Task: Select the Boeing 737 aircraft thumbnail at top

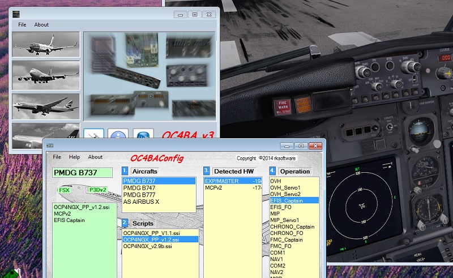Action: tap(45, 45)
